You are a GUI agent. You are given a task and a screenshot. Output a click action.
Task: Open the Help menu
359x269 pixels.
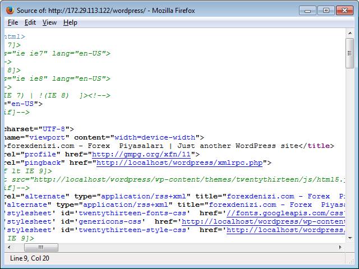tap(70, 22)
